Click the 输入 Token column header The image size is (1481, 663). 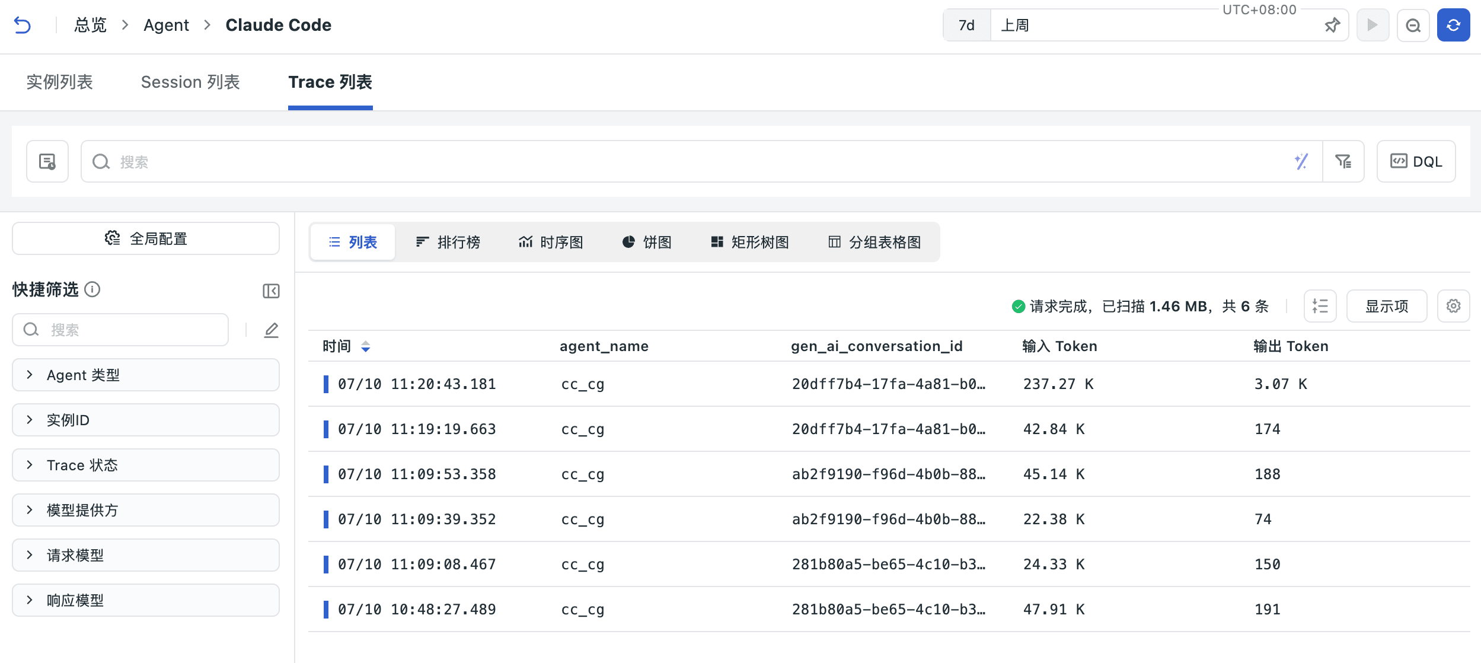point(1059,346)
